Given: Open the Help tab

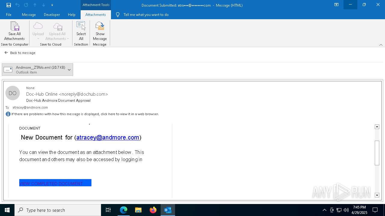Looking at the screenshot, I should 72,15.
